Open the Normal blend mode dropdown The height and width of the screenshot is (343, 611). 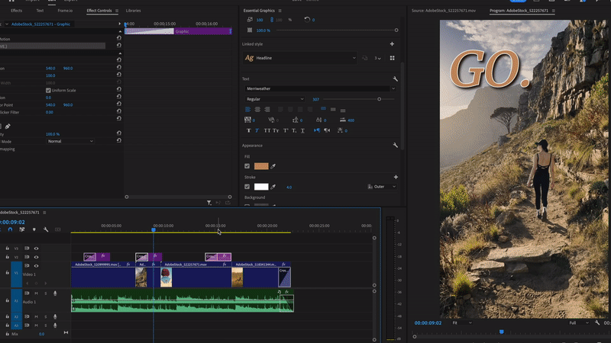pos(70,141)
